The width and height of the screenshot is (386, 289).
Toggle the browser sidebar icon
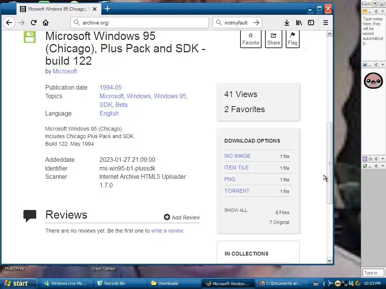point(311,23)
